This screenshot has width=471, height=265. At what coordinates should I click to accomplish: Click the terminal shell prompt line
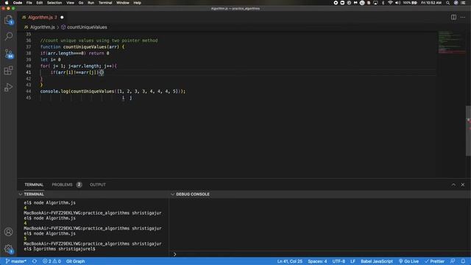point(60,249)
